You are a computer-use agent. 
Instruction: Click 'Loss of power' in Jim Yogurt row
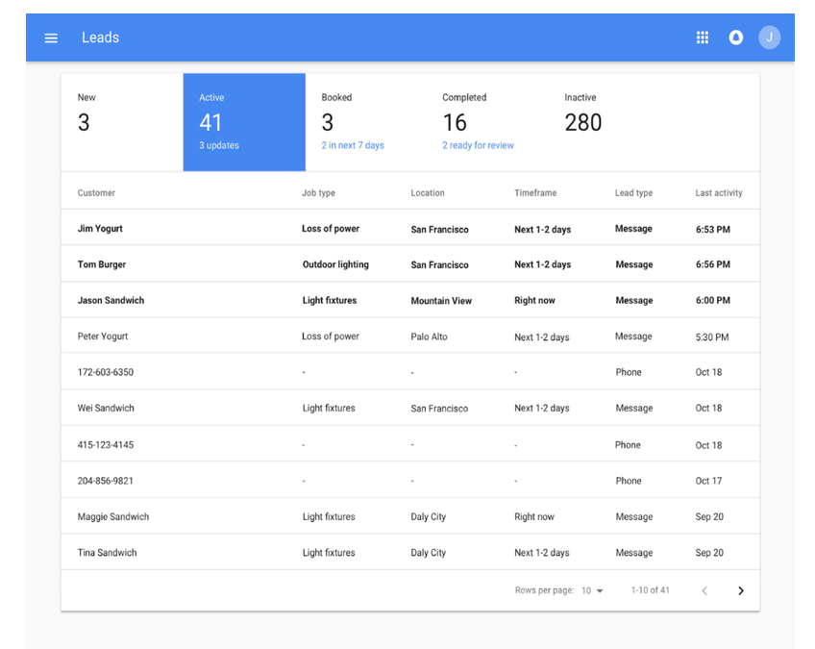coord(330,229)
